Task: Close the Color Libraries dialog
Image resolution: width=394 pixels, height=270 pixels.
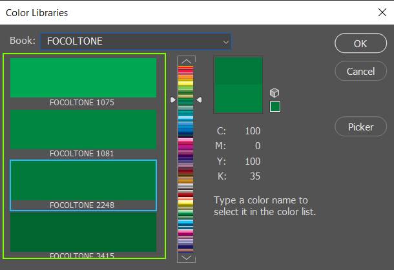Action: point(382,12)
